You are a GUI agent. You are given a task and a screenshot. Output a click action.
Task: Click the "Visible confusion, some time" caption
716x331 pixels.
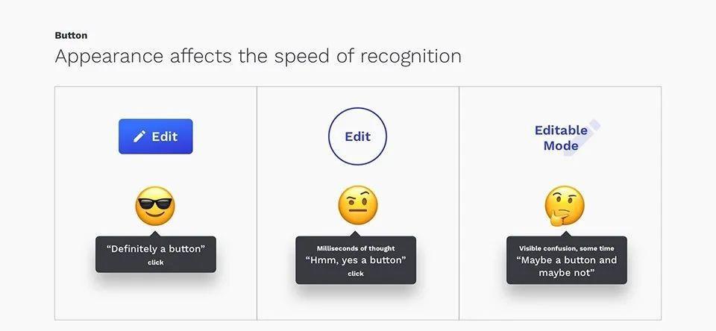click(567, 248)
